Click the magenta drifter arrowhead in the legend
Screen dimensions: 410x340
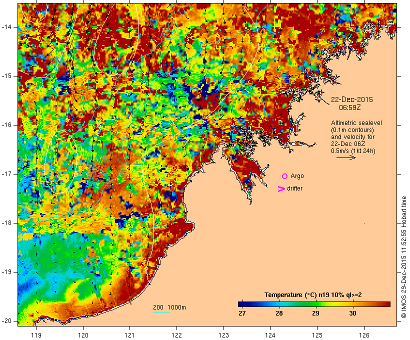[281, 189]
